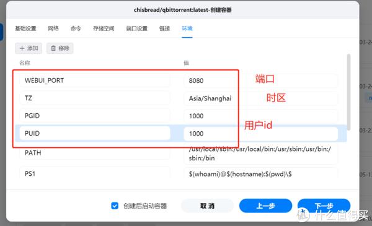Click the 取消 button
Image resolution: width=372 pixels, height=226 pixels.
pyautogui.click(x=207, y=206)
